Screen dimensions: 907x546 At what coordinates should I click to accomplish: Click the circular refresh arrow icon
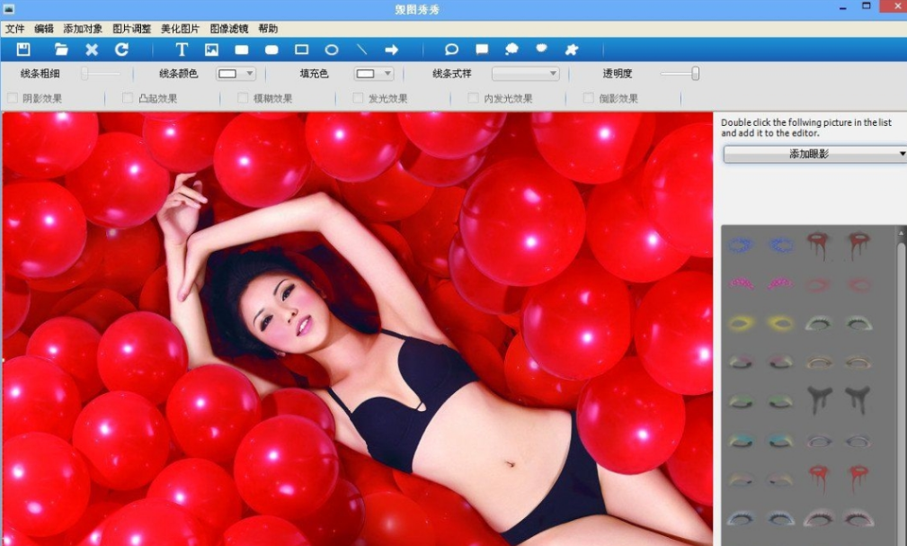121,49
